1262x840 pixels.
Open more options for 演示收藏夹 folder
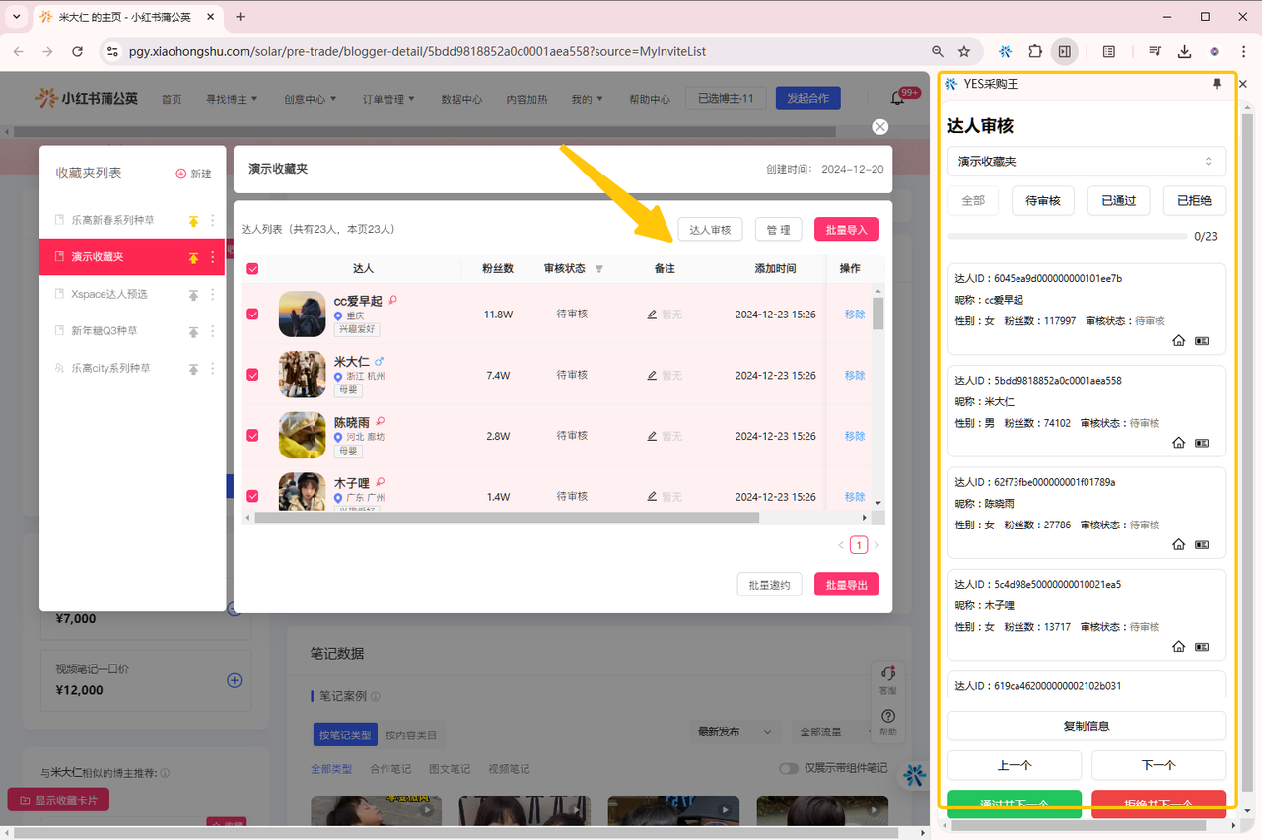[x=212, y=257]
